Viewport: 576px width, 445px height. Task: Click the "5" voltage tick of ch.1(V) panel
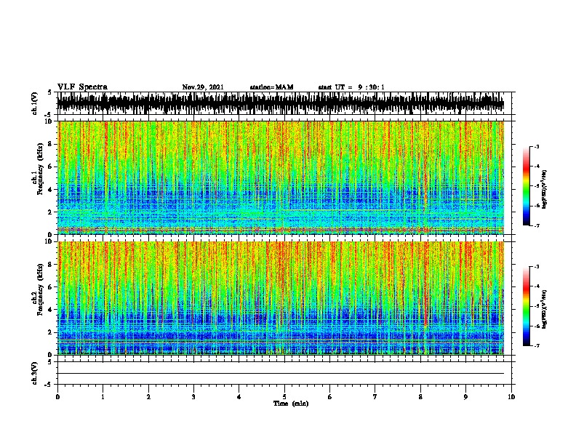point(51,92)
